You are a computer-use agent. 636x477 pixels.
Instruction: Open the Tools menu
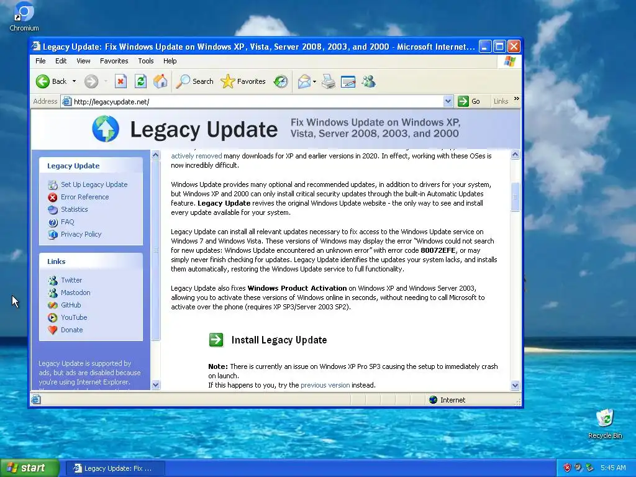(145, 61)
